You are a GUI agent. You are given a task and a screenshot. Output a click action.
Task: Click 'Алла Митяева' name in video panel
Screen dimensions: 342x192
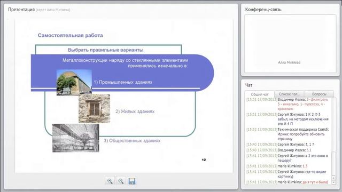289,62
